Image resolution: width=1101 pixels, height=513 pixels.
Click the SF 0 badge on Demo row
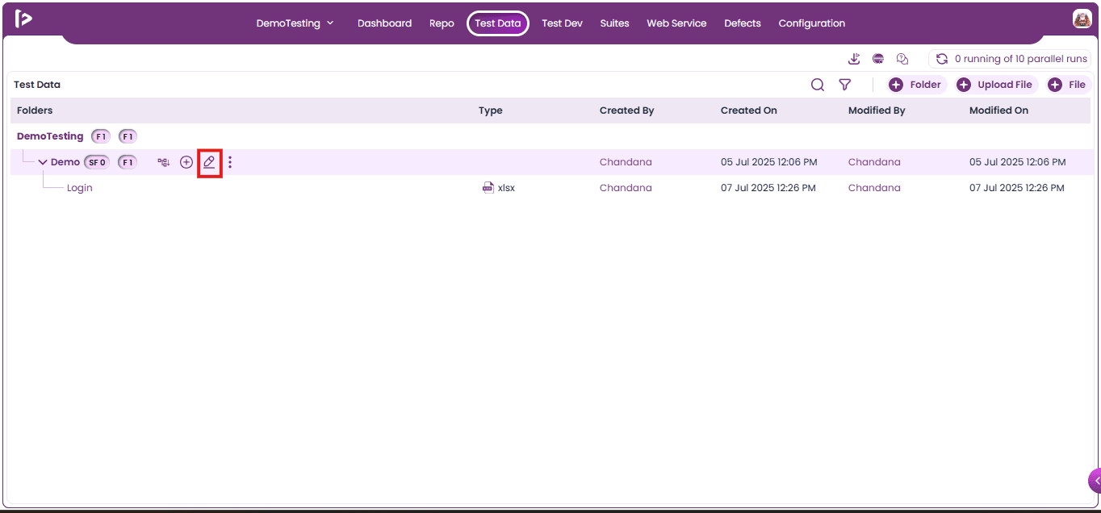[97, 162]
